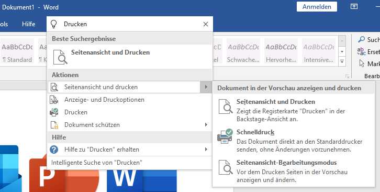
Task: Click the Suchen magnifier icon
Action: click(x=361, y=39)
